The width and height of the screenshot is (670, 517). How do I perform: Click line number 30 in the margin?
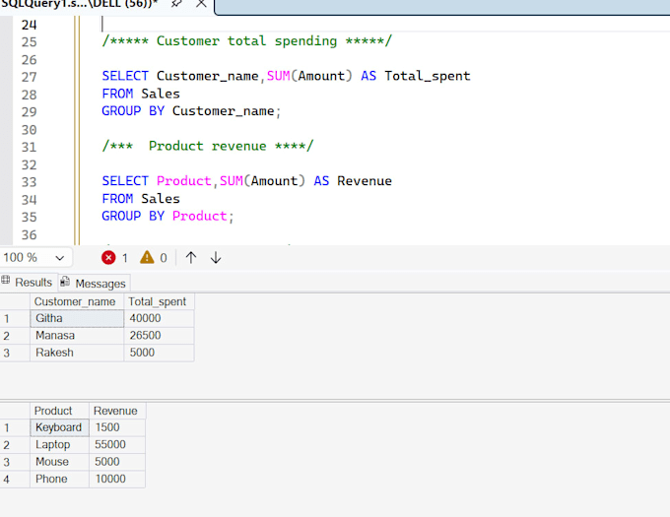coord(29,130)
